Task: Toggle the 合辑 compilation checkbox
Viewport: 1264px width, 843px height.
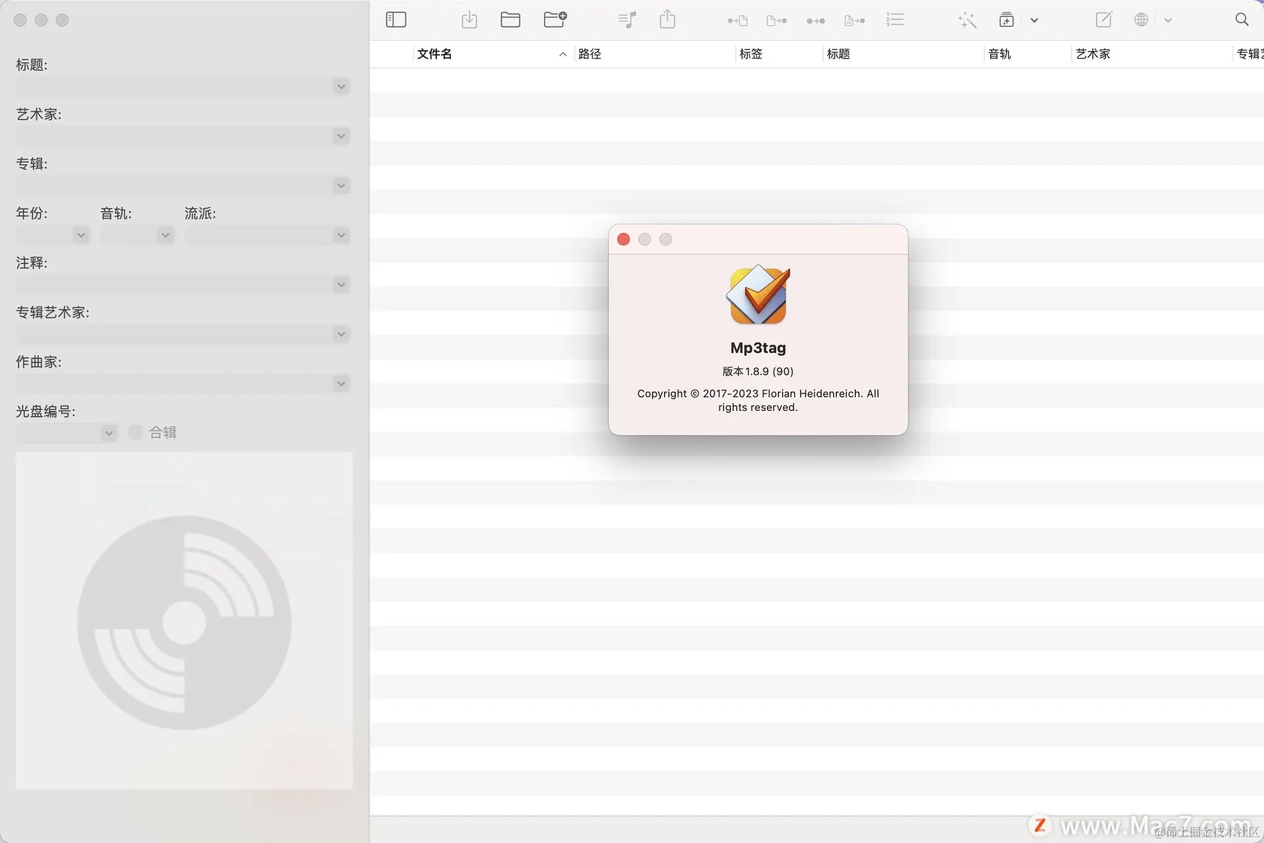Action: point(135,432)
